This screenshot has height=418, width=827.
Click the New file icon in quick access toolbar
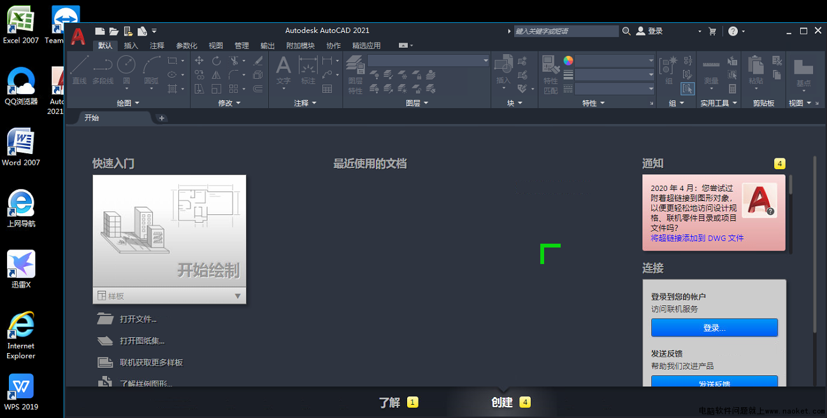click(99, 31)
